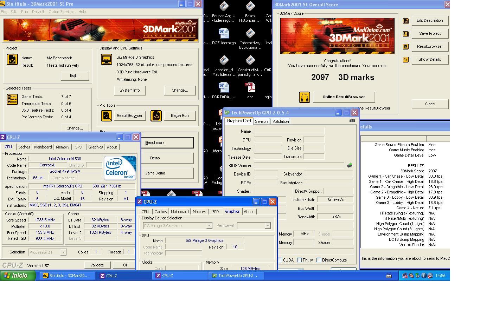Open the Display Device Selection dropdown

tap(209, 226)
